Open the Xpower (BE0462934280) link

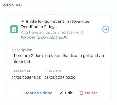(44, 37)
